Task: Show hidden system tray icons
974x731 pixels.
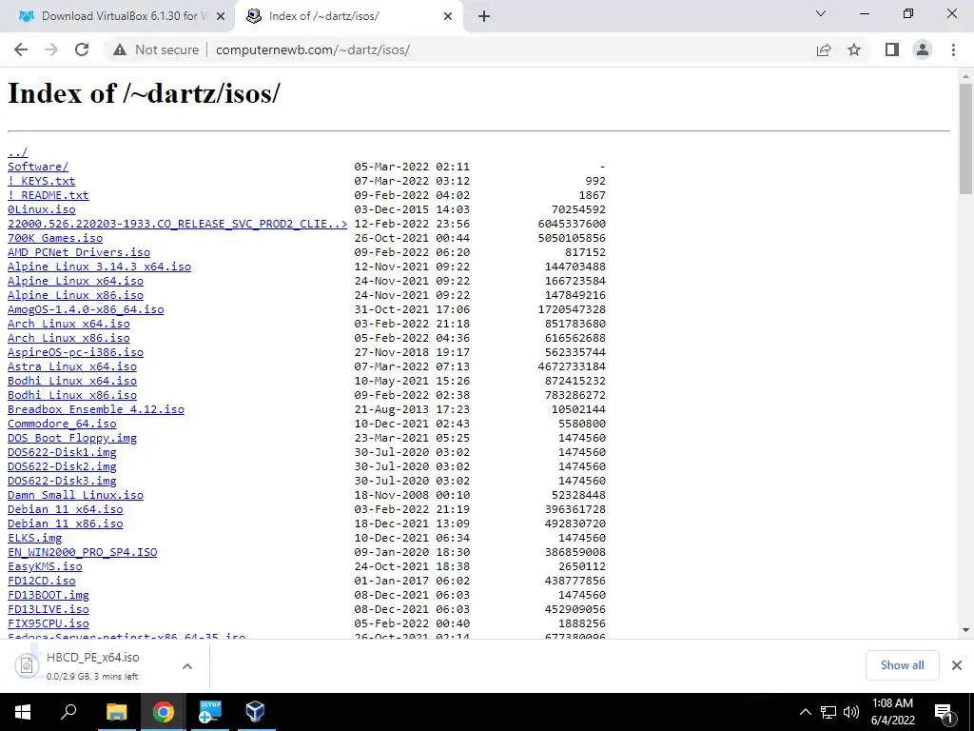Action: (805, 712)
